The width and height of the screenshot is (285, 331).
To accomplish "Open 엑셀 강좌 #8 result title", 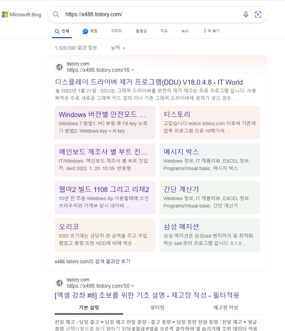I will tap(147, 295).
